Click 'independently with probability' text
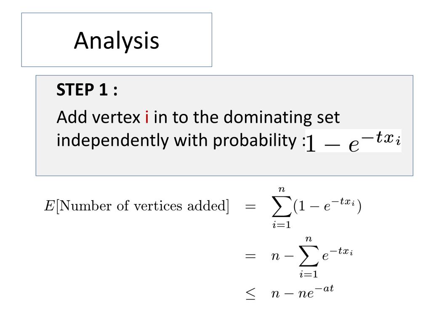Viewport: 431px width, 323px height. (176, 140)
